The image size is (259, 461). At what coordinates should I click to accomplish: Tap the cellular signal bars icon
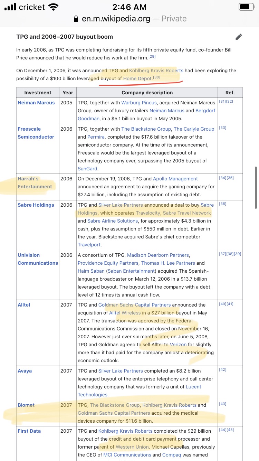[x=10, y=7]
